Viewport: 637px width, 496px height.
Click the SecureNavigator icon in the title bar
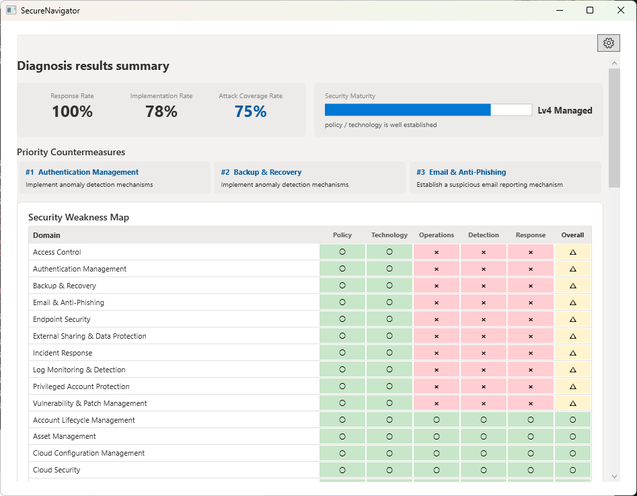coord(11,10)
